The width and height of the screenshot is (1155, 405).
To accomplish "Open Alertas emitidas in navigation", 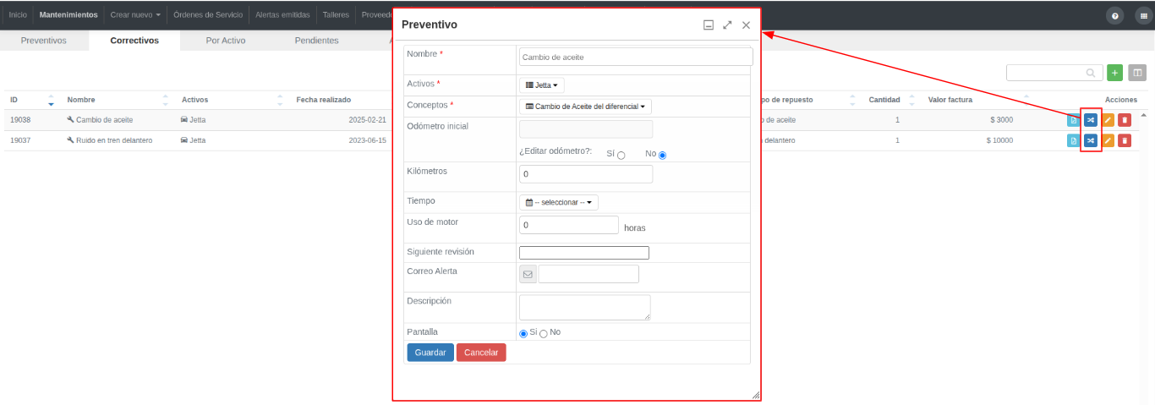I will click(x=283, y=15).
